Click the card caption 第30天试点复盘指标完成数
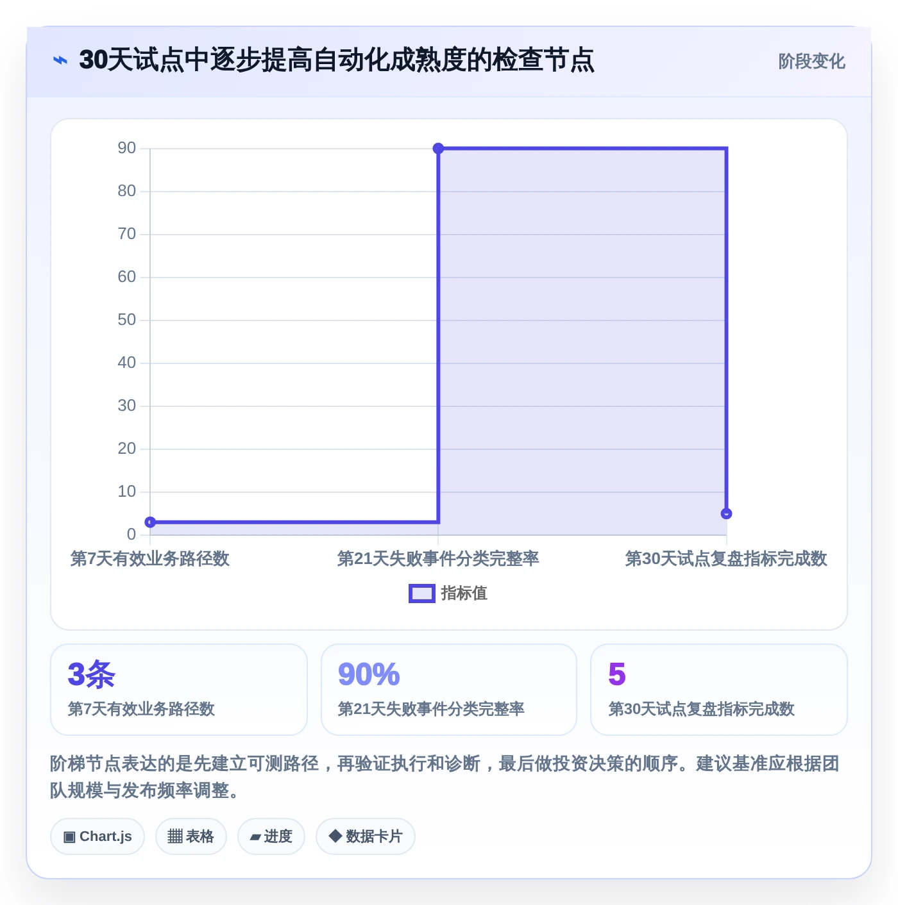898x905 pixels. point(702,709)
